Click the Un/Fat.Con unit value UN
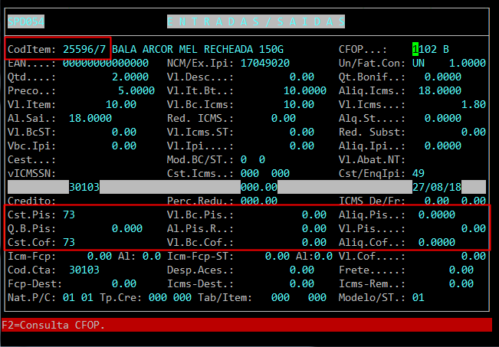 pos(418,64)
